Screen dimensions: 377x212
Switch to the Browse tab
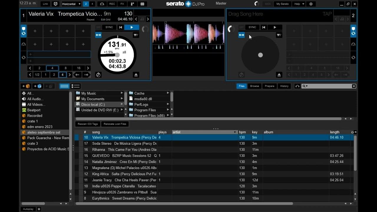254,86
